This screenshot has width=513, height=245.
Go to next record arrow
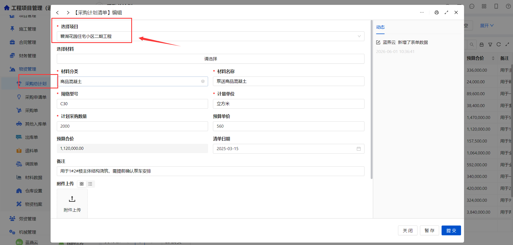pos(68,13)
